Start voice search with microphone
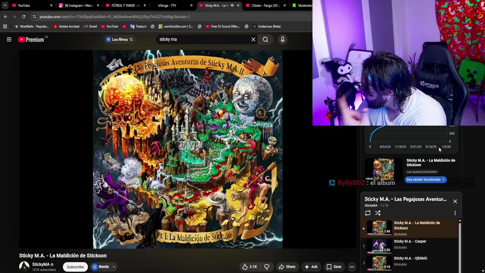Image resolution: width=485 pixels, height=273 pixels. click(x=282, y=39)
